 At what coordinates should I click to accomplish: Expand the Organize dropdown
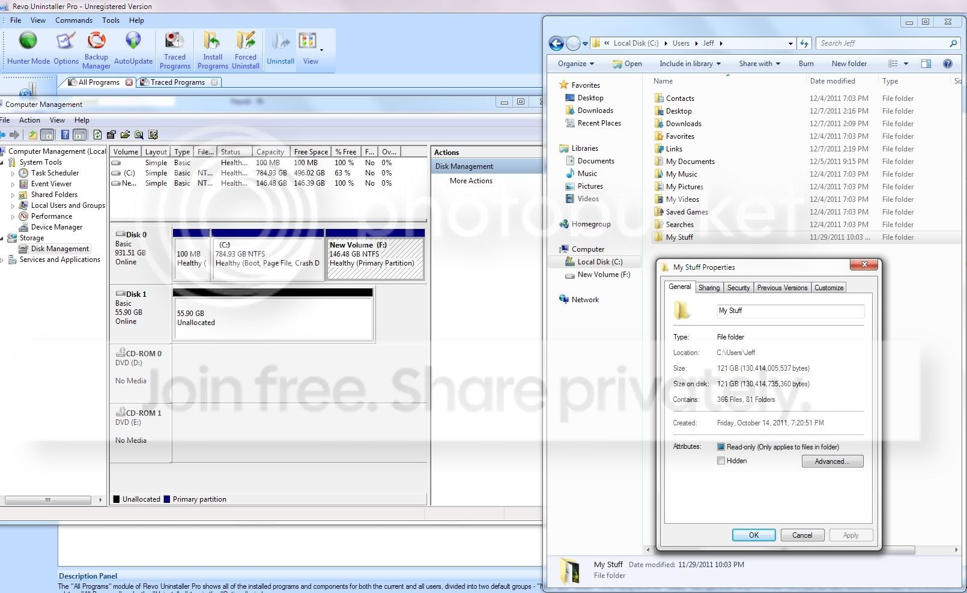tap(575, 64)
